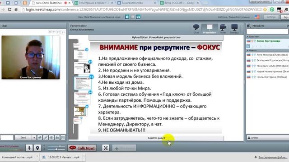This screenshot has width=289, height=162.
Task: Select the brown picture slide thumbnail
Action: [80, 111]
